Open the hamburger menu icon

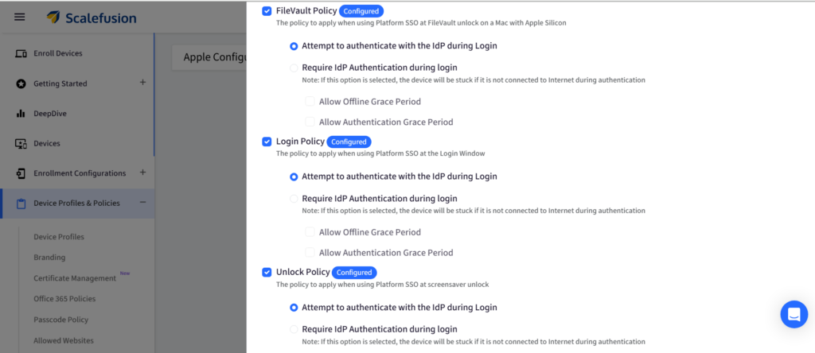[x=20, y=17]
